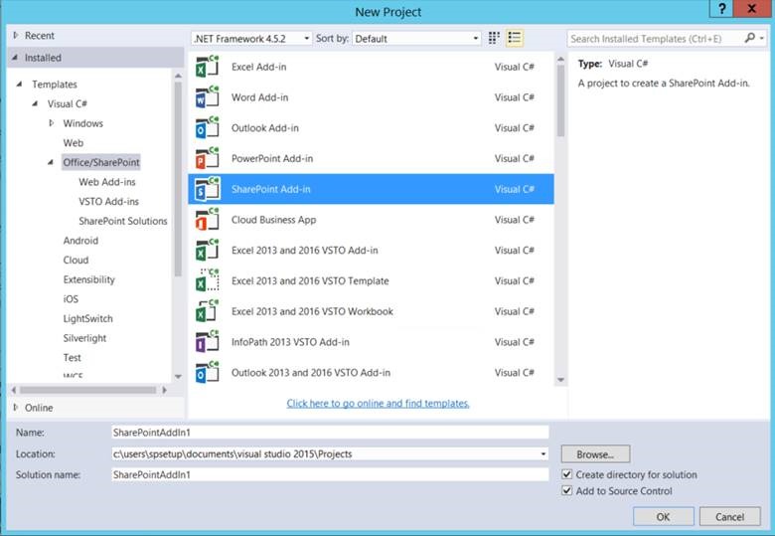The image size is (775, 536).
Task: Collapse the Templates tree node
Action: (19, 85)
